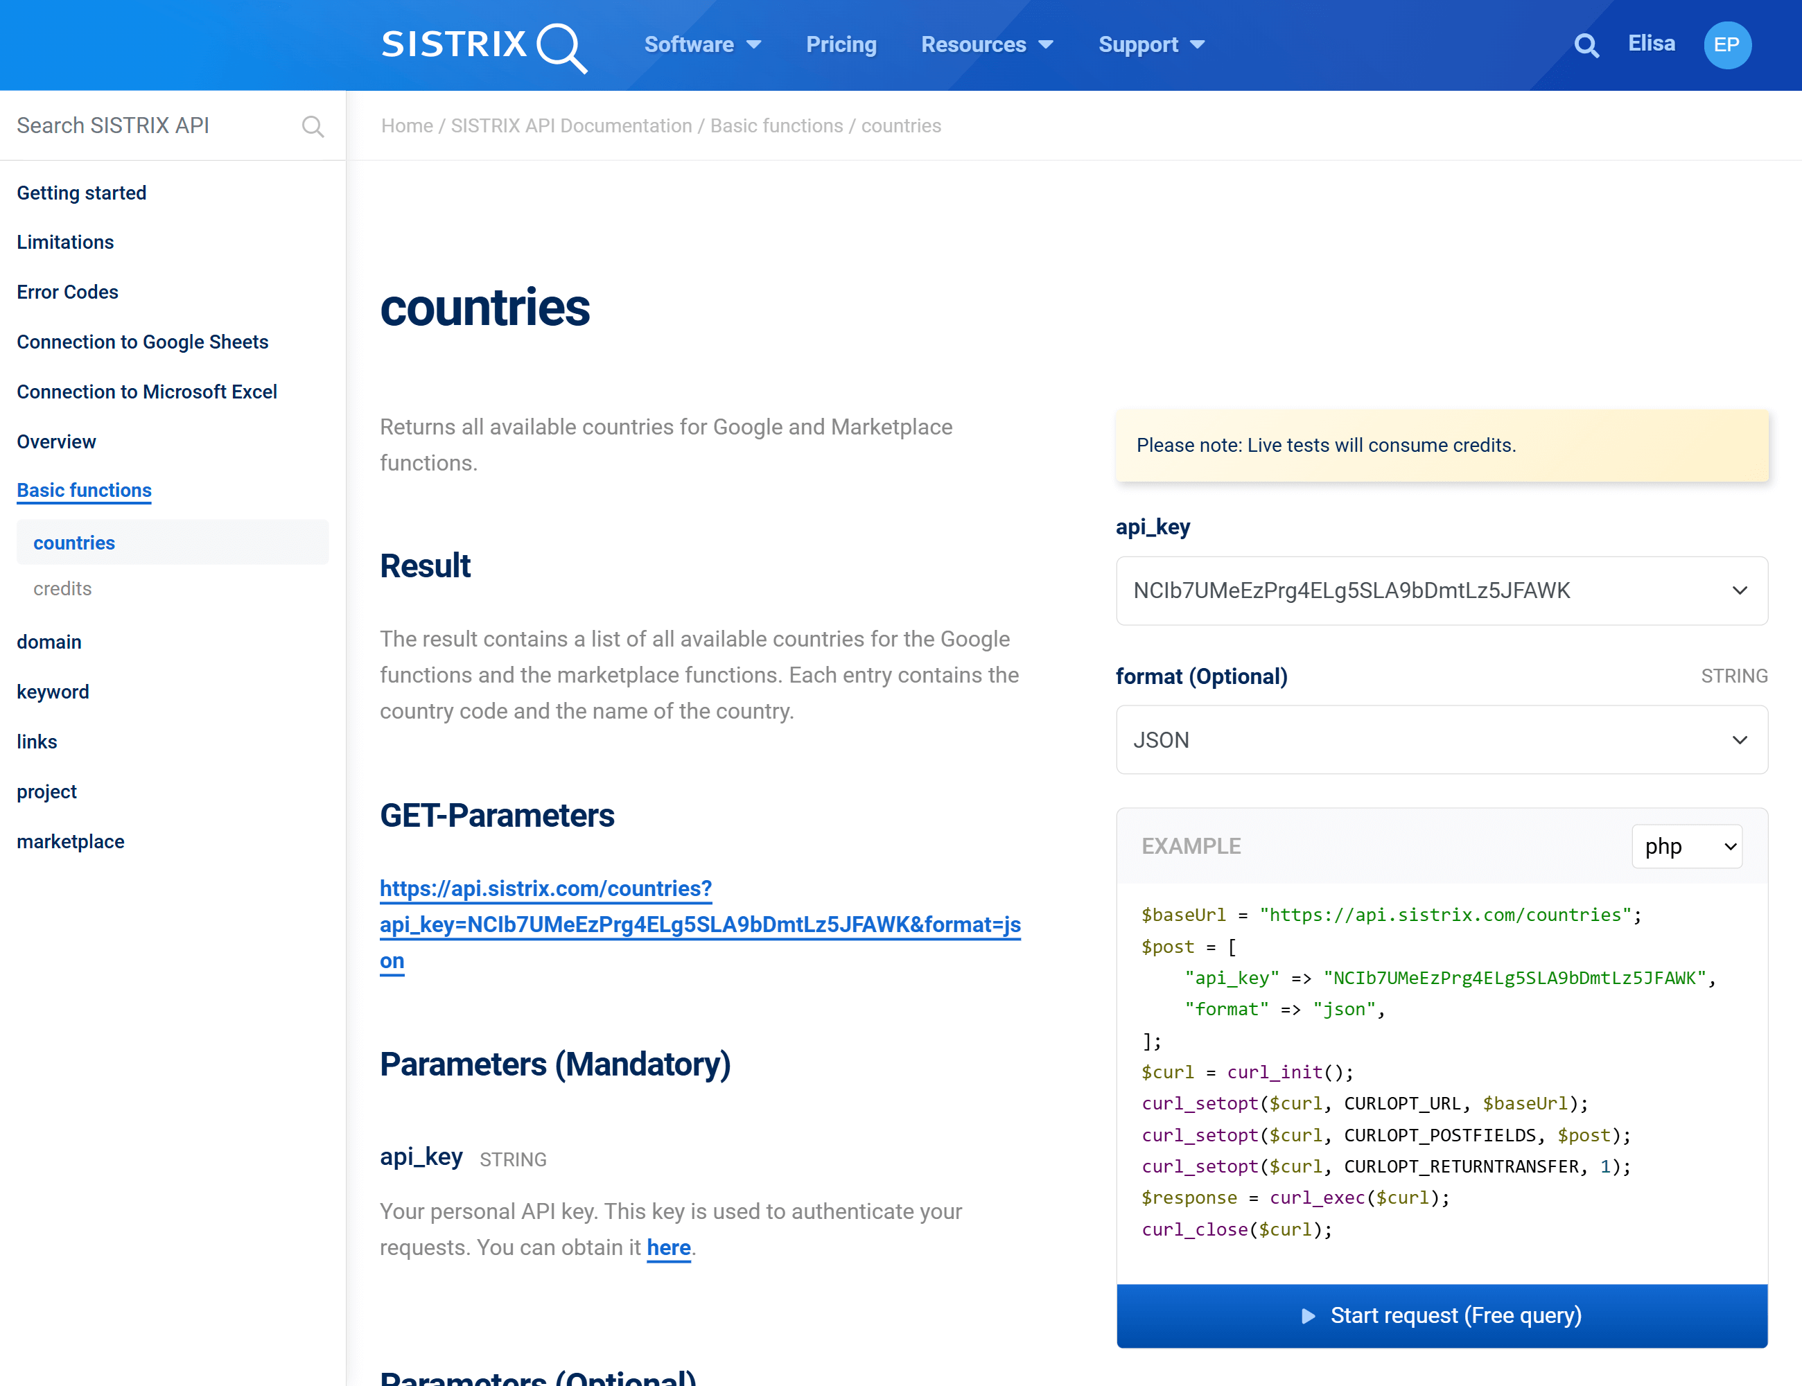1802x1386 pixels.
Task: Expand the Resources menu
Action: click(x=987, y=44)
